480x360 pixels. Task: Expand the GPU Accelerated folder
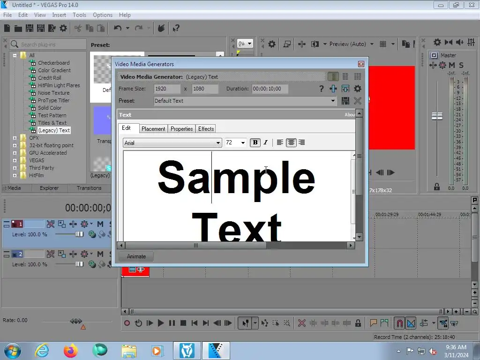tap(15, 153)
